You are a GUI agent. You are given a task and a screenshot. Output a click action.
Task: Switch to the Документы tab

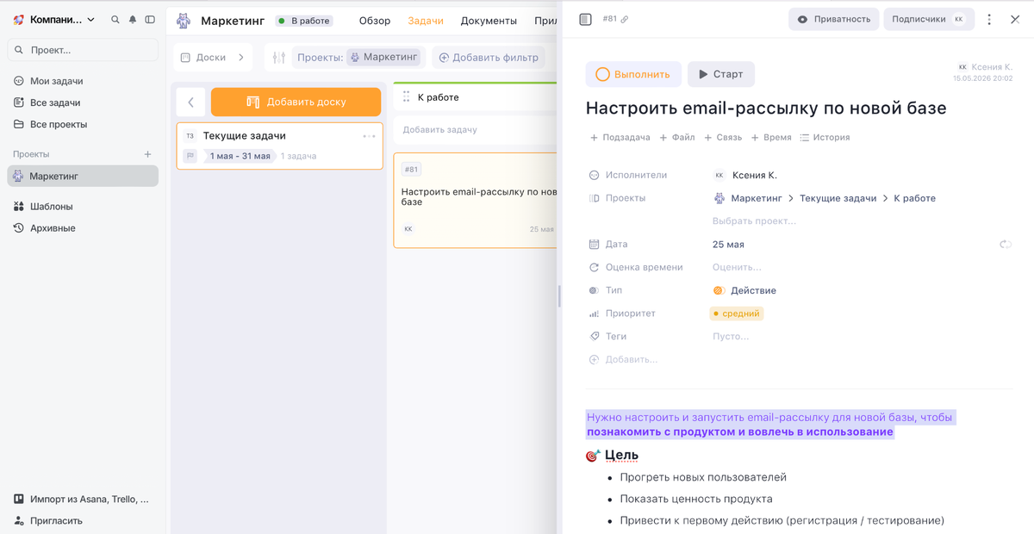489,21
